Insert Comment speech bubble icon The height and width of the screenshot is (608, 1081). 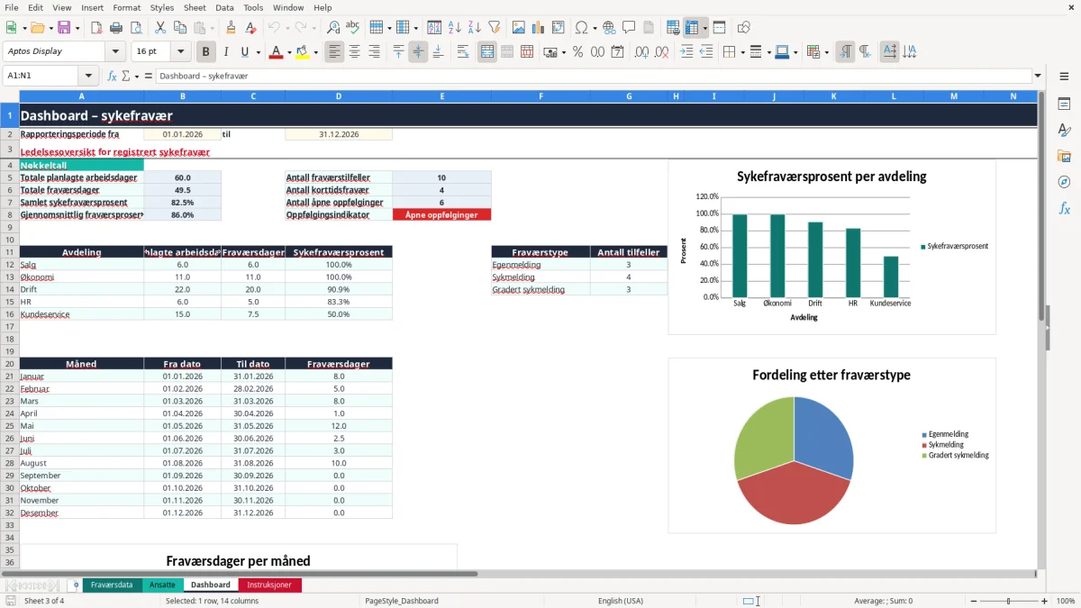point(628,28)
